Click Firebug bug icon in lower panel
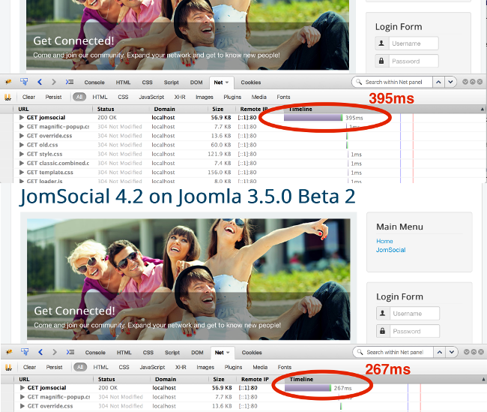The width and height of the screenshot is (487, 412). pos(9,352)
